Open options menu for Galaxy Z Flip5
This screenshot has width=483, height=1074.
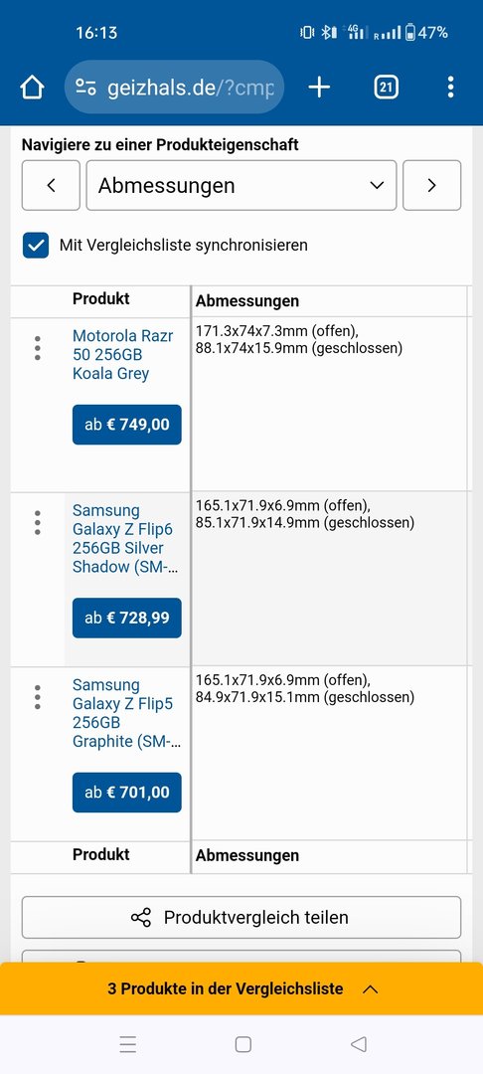[38, 697]
